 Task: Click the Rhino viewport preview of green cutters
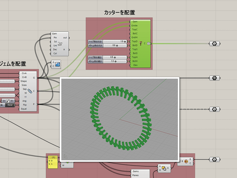[120, 119]
